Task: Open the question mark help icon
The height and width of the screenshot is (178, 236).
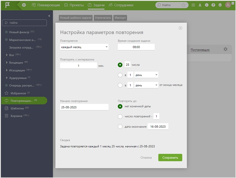Action: pyautogui.click(x=213, y=5)
